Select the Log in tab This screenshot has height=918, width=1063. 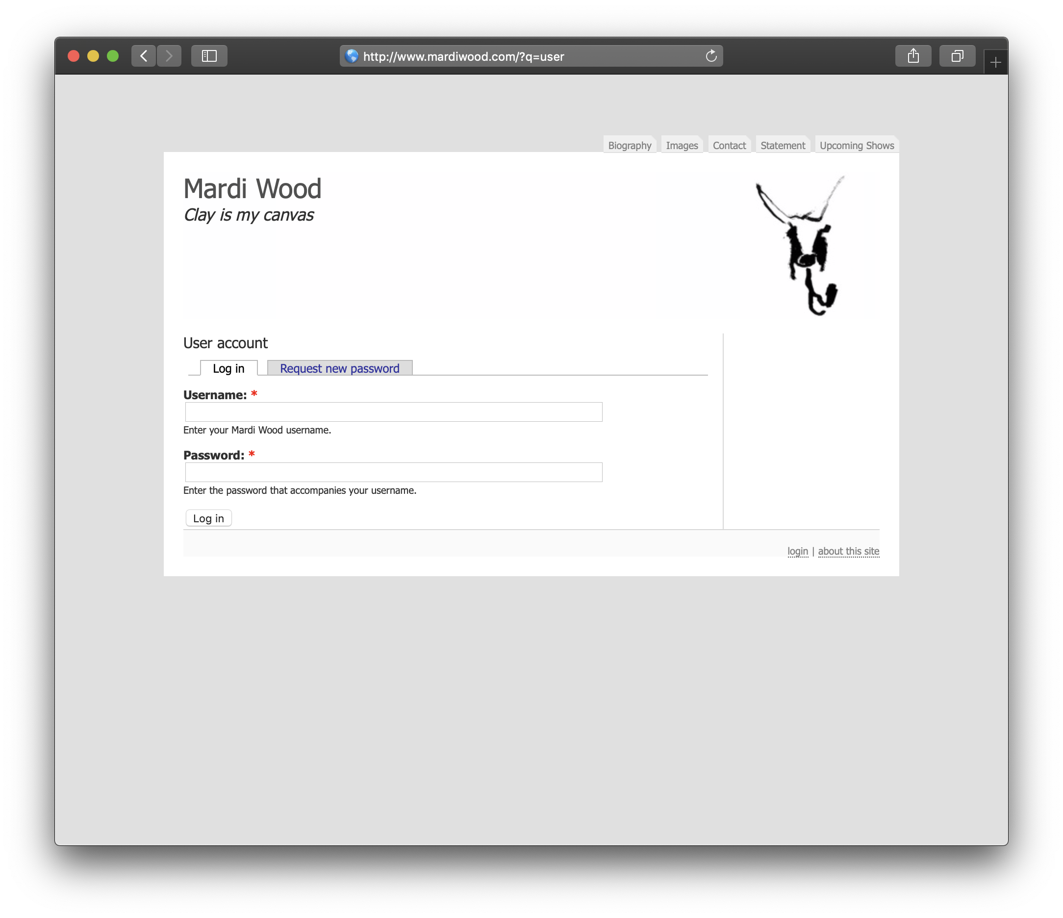coord(229,368)
